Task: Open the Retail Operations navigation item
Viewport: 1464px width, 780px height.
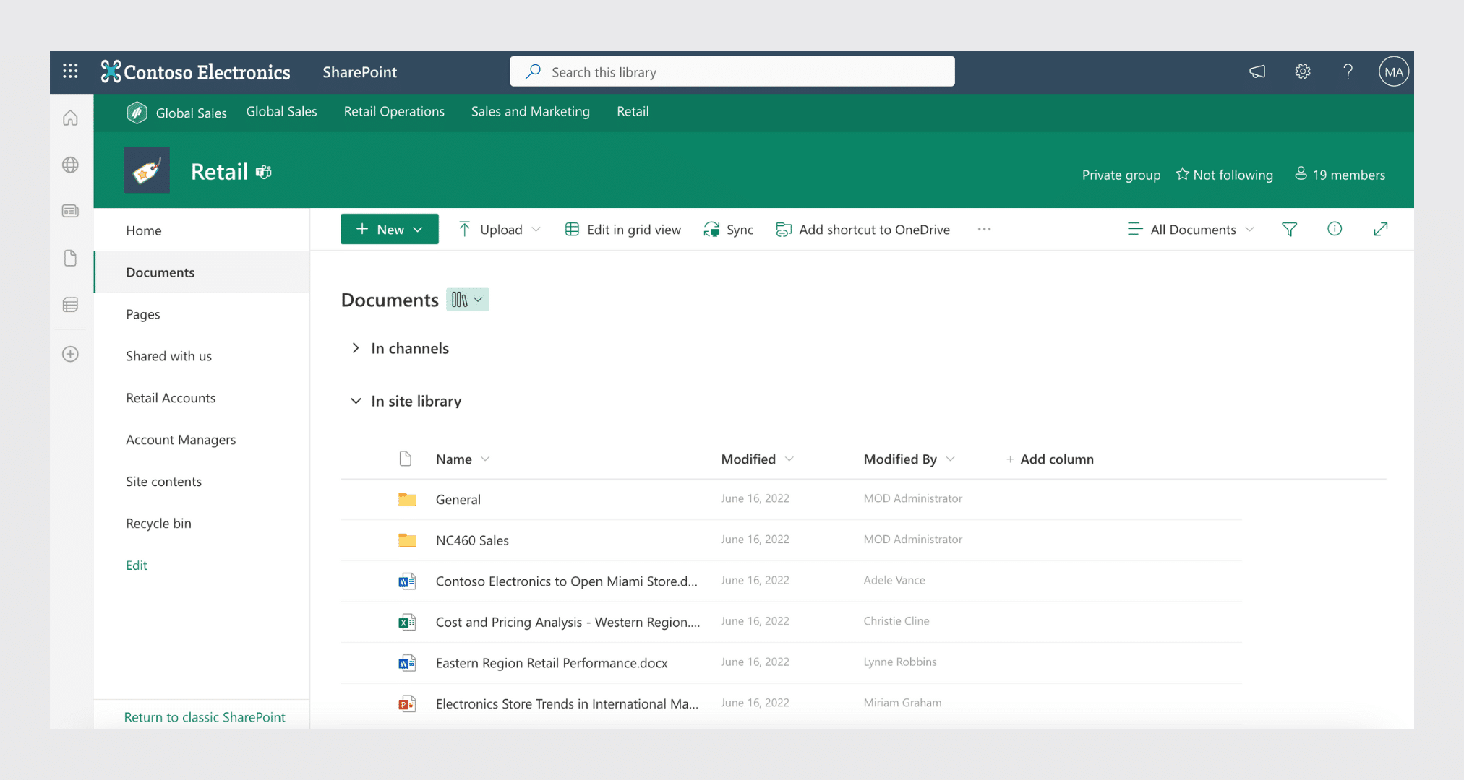Action: tap(394, 111)
